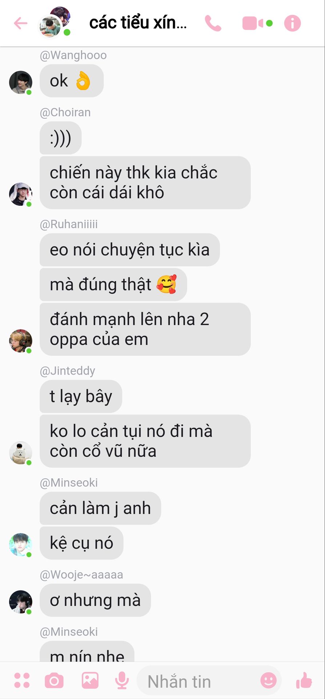Select the message "kệ cụ nó"
The height and width of the screenshot is (699, 325).
(81, 543)
